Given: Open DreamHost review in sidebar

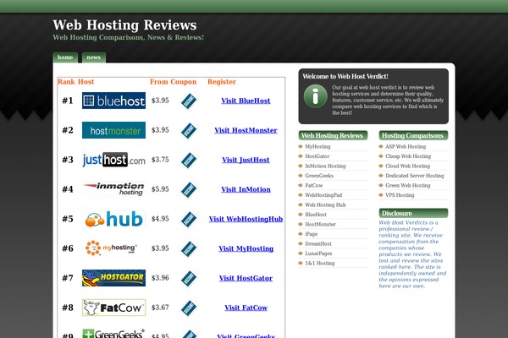Looking at the screenshot, I should click(318, 243).
